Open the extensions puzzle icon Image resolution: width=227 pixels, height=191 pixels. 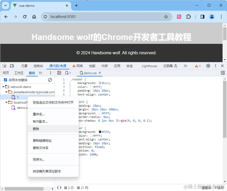(188, 17)
